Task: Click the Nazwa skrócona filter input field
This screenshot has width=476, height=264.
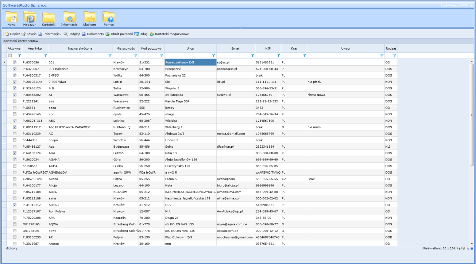Action: (78, 55)
